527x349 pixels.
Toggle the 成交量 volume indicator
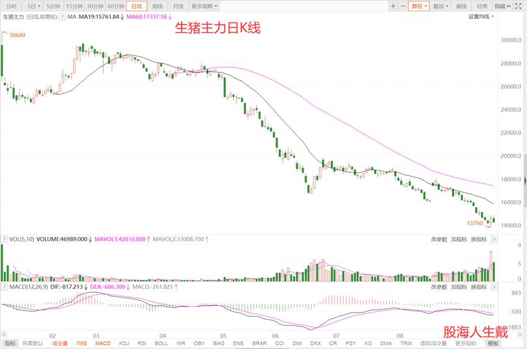pos(59,344)
